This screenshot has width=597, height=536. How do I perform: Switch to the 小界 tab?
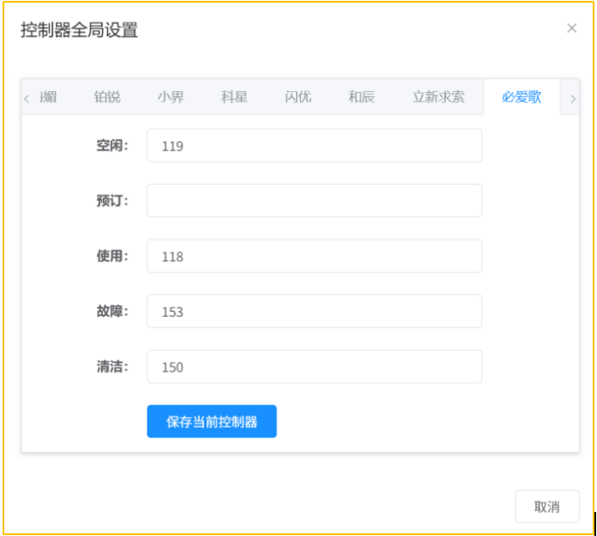click(171, 97)
